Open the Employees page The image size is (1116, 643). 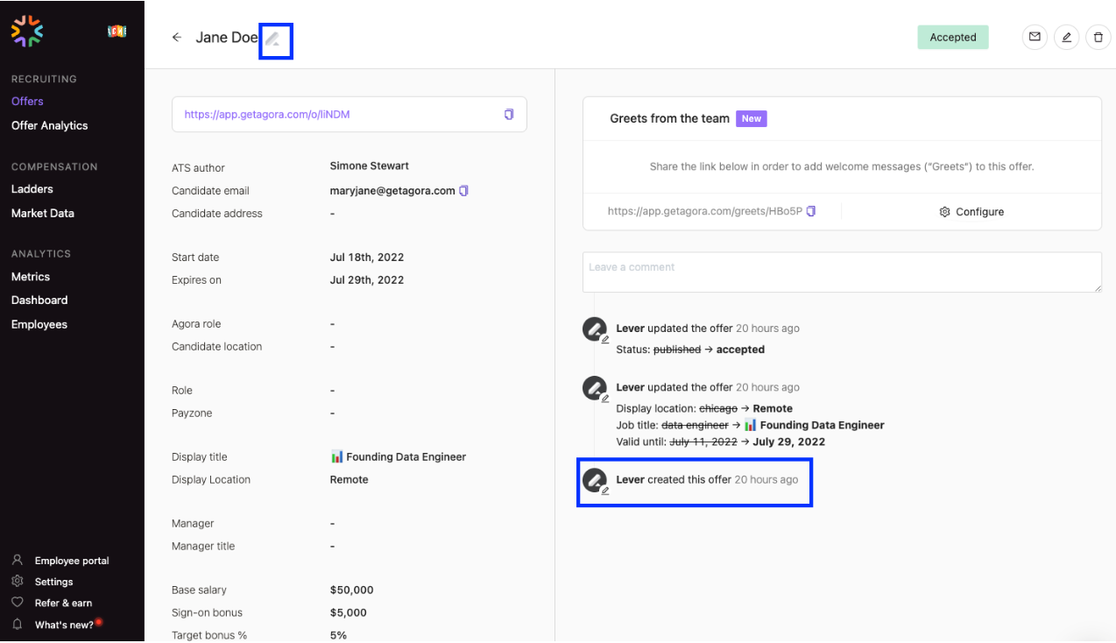[x=39, y=324]
